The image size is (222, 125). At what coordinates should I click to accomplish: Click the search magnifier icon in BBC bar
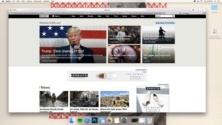point(173,16)
